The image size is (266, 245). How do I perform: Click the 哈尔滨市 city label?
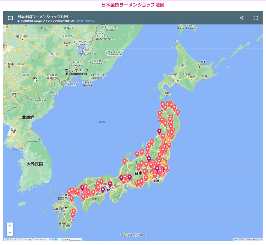[22, 36]
